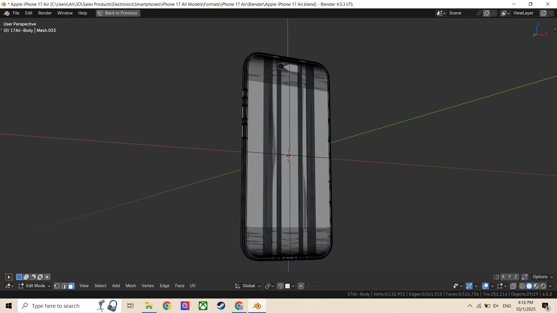The width and height of the screenshot is (557, 313).
Task: Toggle viewport gizmos icon
Action: pos(469,286)
